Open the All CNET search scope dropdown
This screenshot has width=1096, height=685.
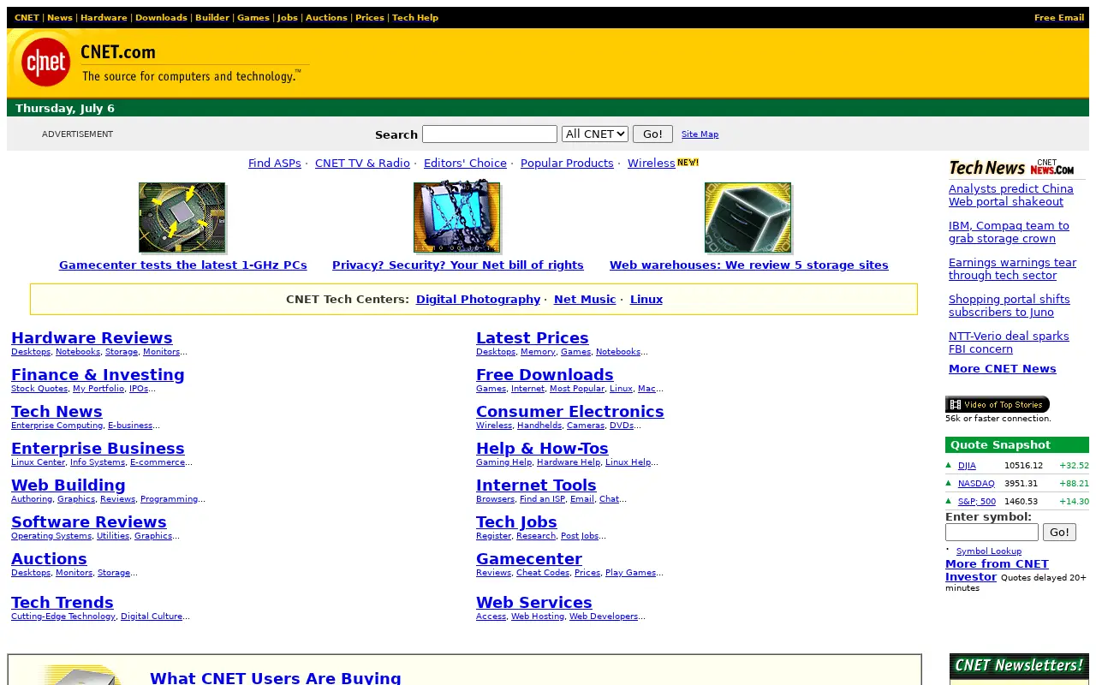tap(595, 134)
